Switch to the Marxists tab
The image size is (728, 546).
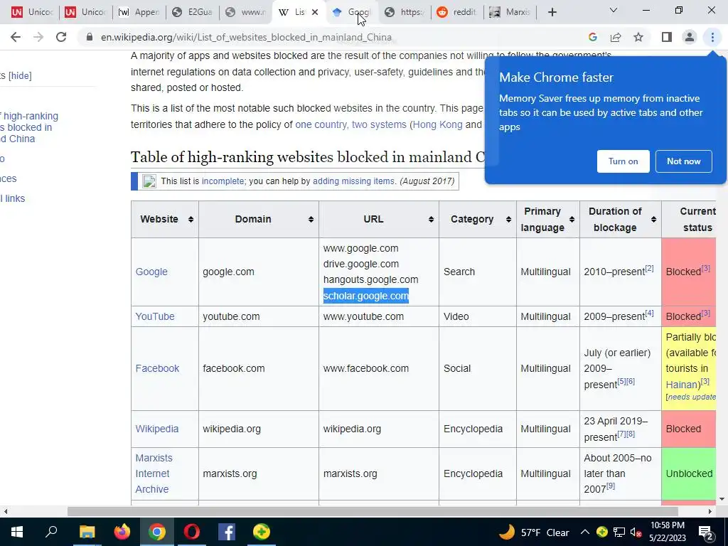click(x=510, y=12)
